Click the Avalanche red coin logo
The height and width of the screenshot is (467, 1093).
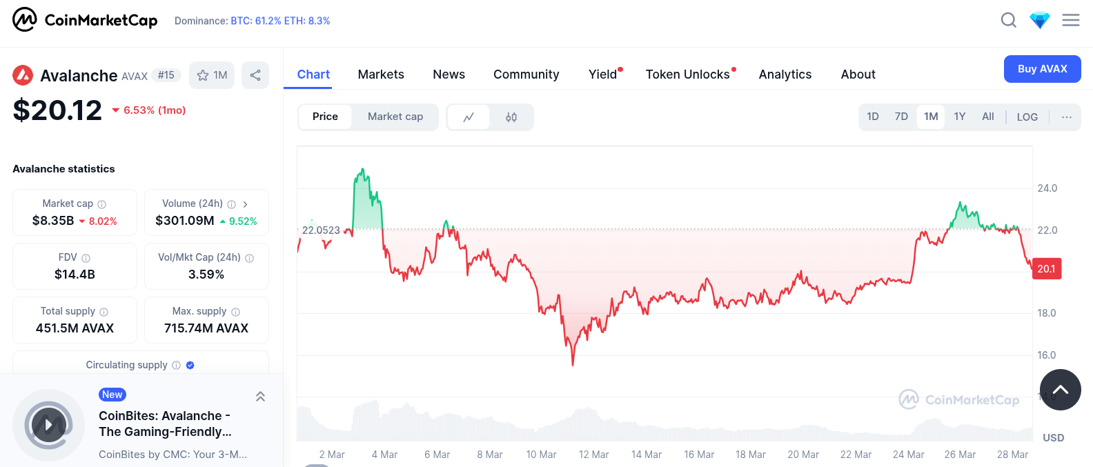pyautogui.click(x=23, y=75)
